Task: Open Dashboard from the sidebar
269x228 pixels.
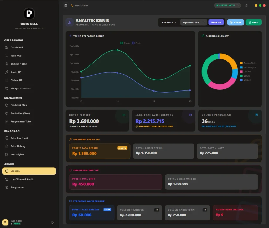Action: [29, 47]
